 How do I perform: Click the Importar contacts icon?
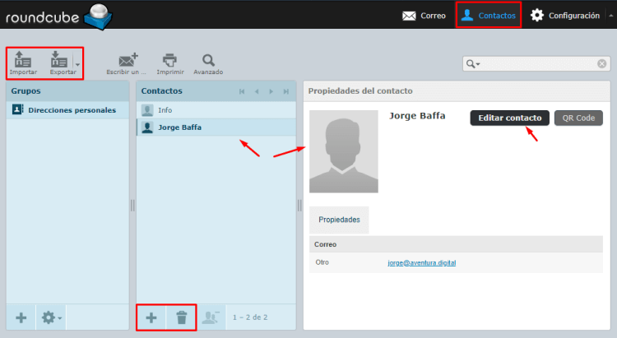(23, 62)
